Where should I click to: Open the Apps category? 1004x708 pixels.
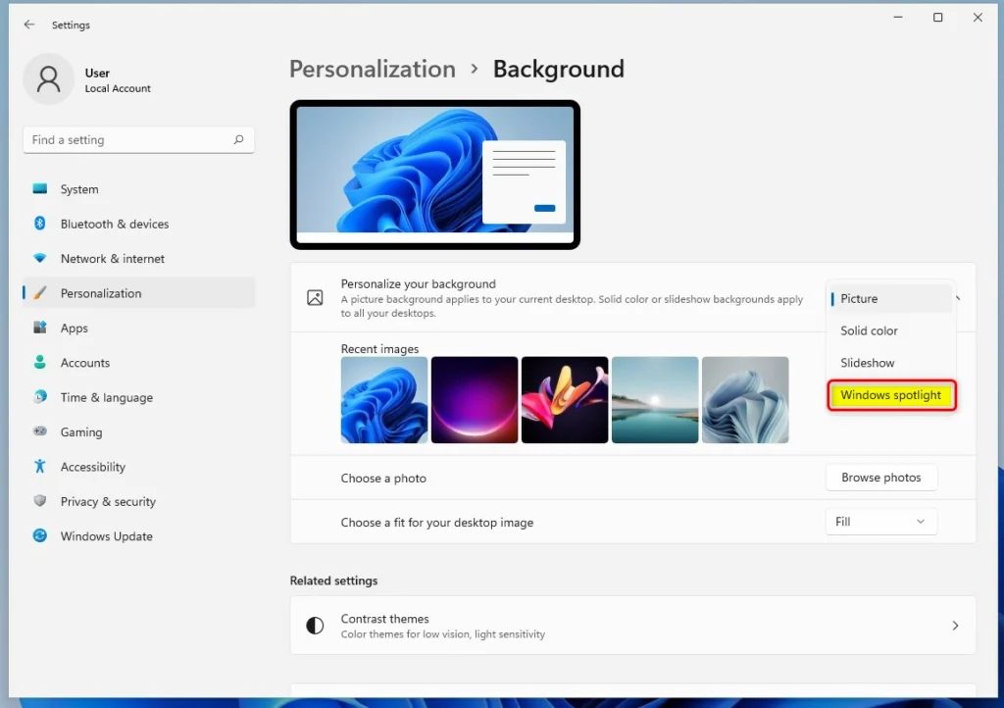coord(139,328)
